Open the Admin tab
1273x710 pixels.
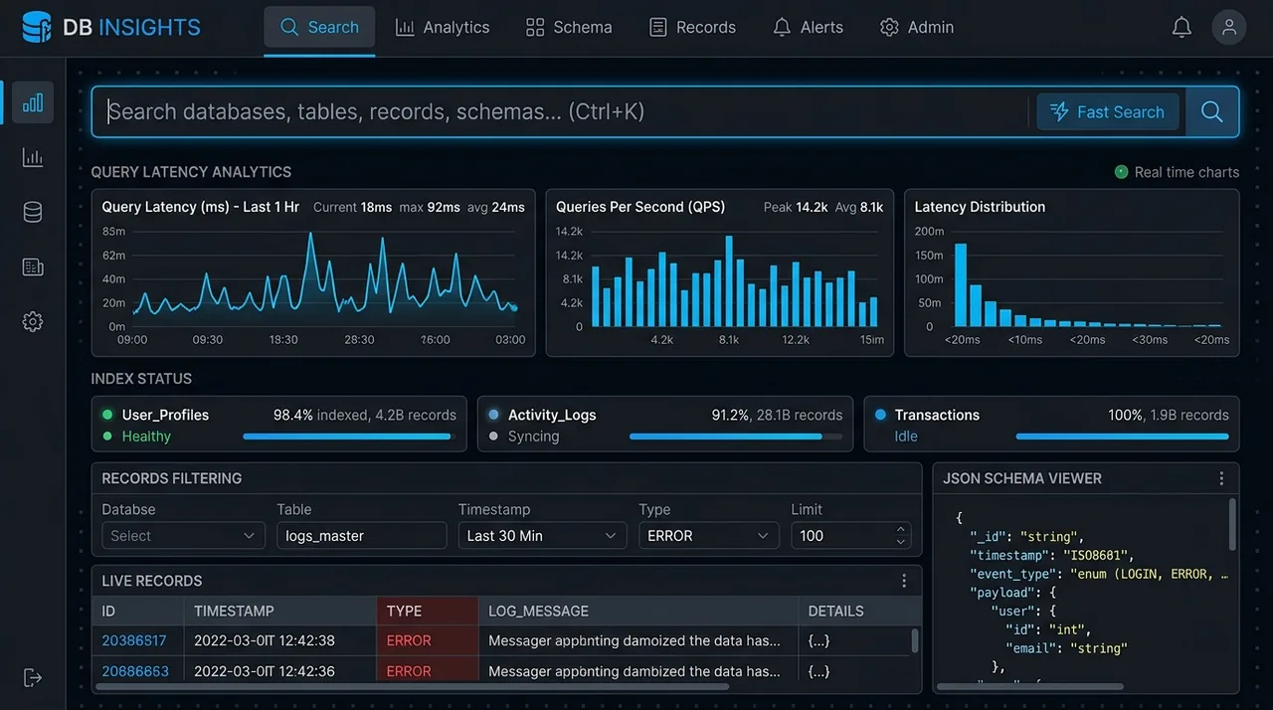[917, 28]
